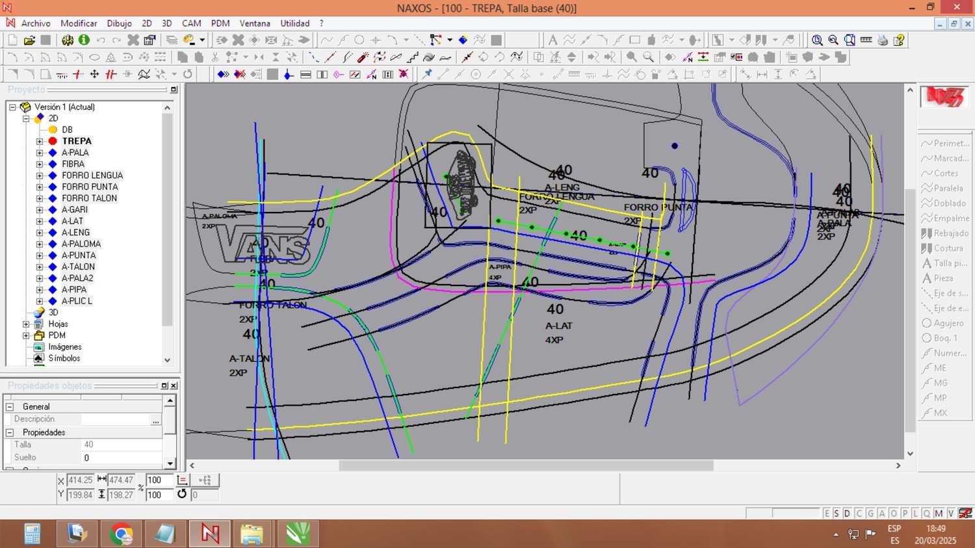Open the CAM menu
The height and width of the screenshot is (548, 975).
click(x=191, y=23)
